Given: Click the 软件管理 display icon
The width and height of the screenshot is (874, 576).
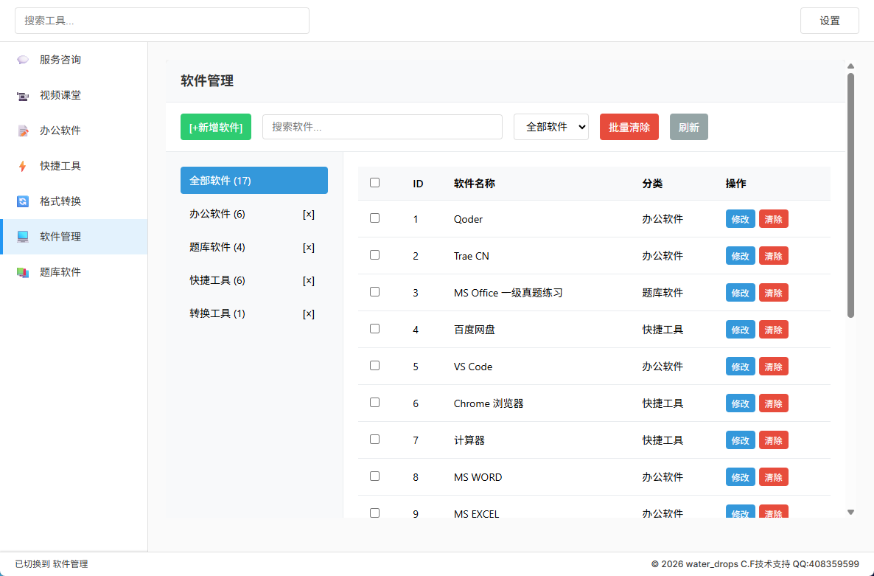Looking at the screenshot, I should coord(22,237).
